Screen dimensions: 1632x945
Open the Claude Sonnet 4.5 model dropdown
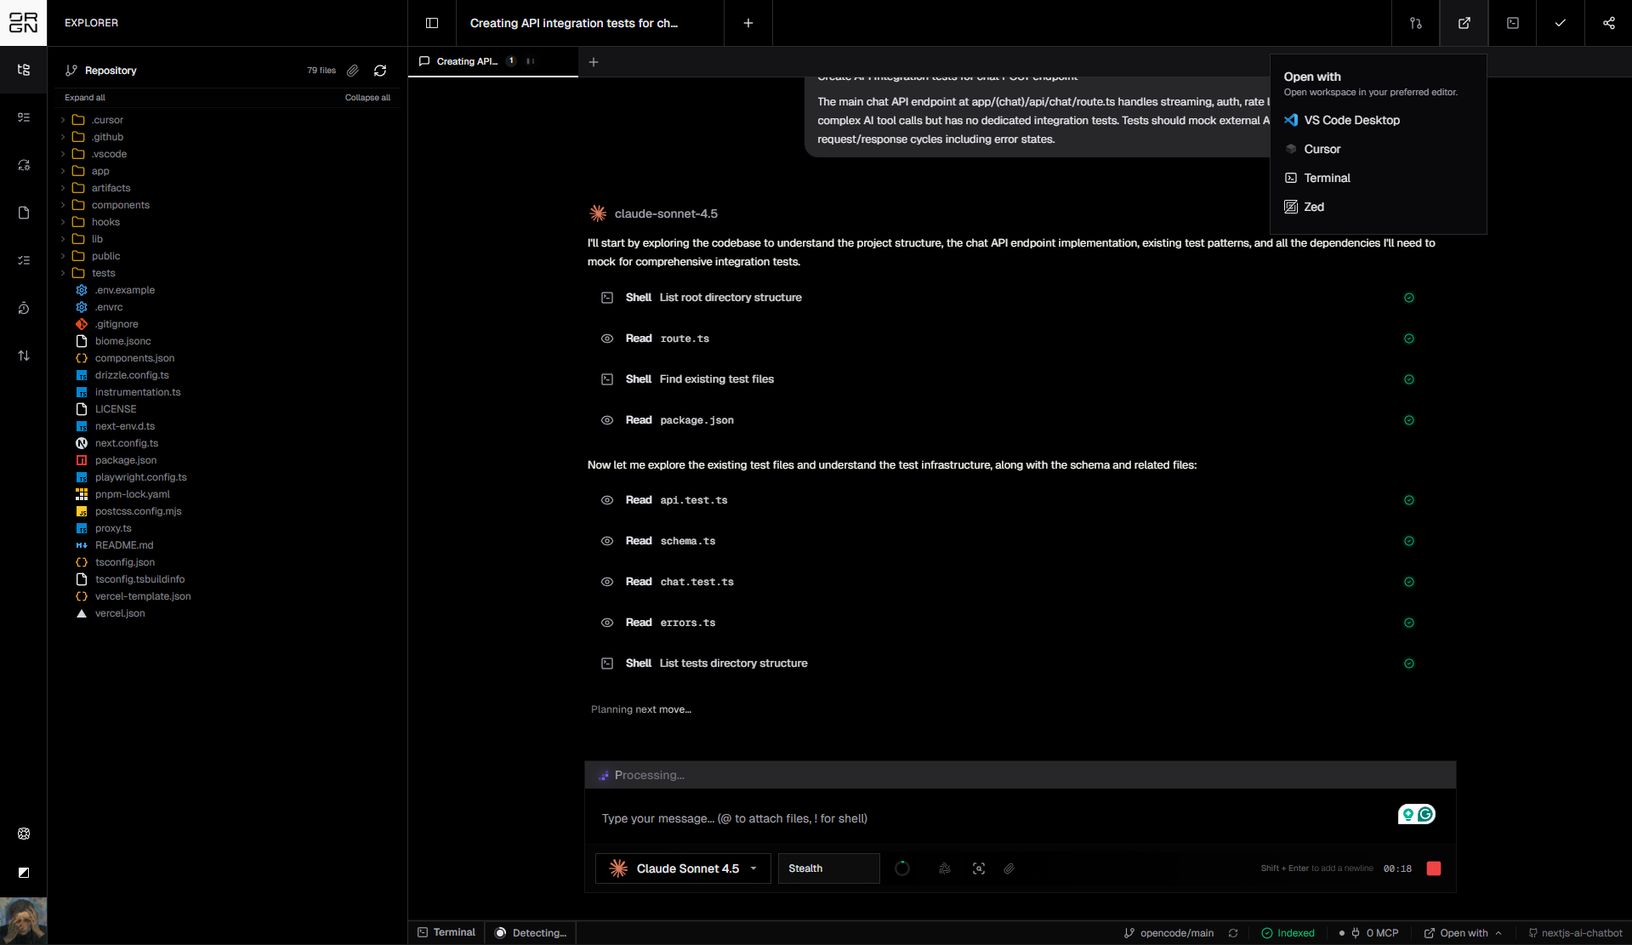pyautogui.click(x=683, y=868)
